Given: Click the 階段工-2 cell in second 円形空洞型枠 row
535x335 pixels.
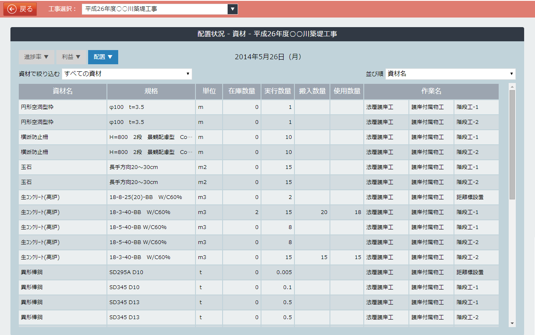Looking at the screenshot, I should pos(467,122).
